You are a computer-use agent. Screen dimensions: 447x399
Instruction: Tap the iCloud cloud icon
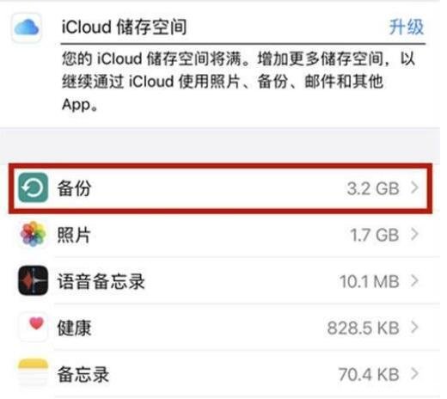pos(27,28)
